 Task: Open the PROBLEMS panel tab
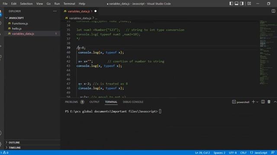pyautogui.click(x=71, y=102)
